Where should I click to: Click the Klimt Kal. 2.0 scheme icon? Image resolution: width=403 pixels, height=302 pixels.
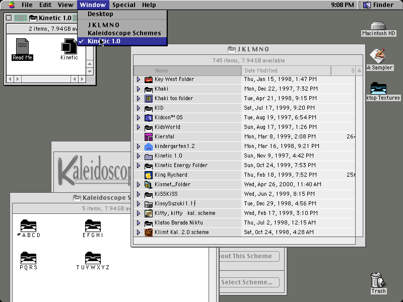(149, 233)
